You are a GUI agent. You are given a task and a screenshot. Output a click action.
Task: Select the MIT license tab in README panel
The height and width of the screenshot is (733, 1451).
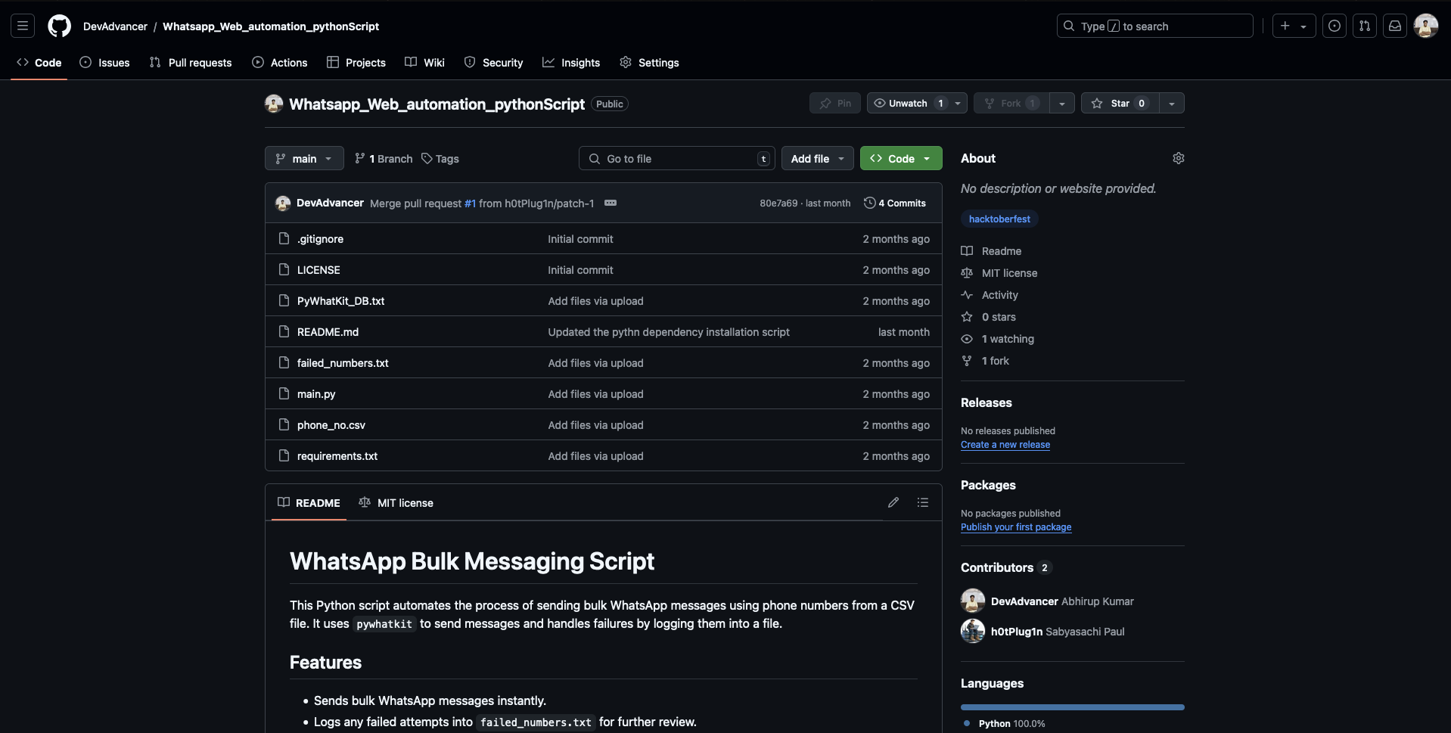coord(396,502)
